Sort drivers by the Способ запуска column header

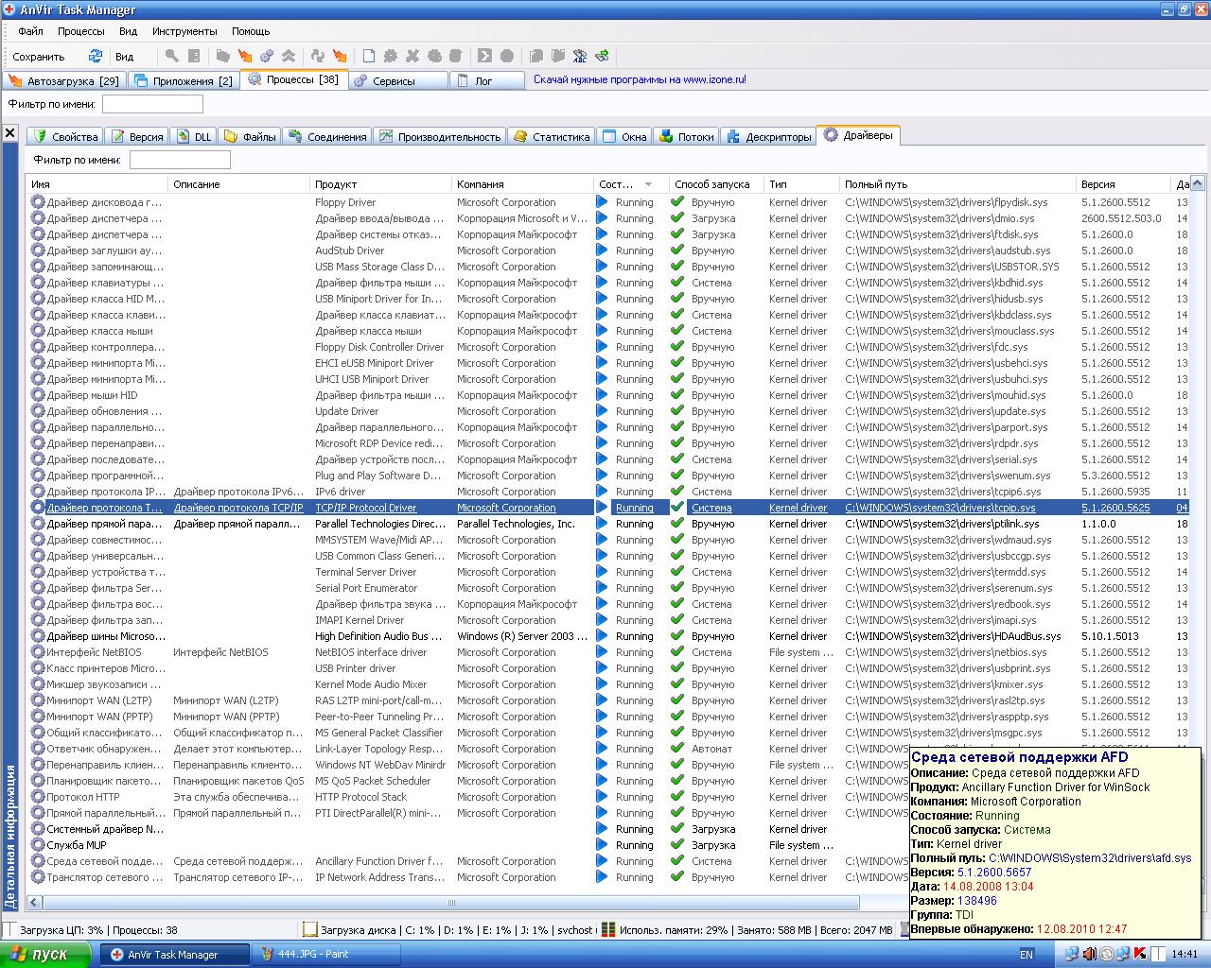(x=716, y=184)
